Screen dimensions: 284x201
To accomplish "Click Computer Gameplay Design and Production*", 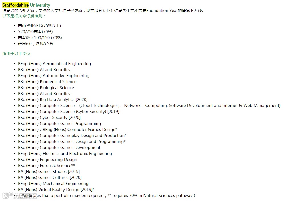I will tap(72, 135).
